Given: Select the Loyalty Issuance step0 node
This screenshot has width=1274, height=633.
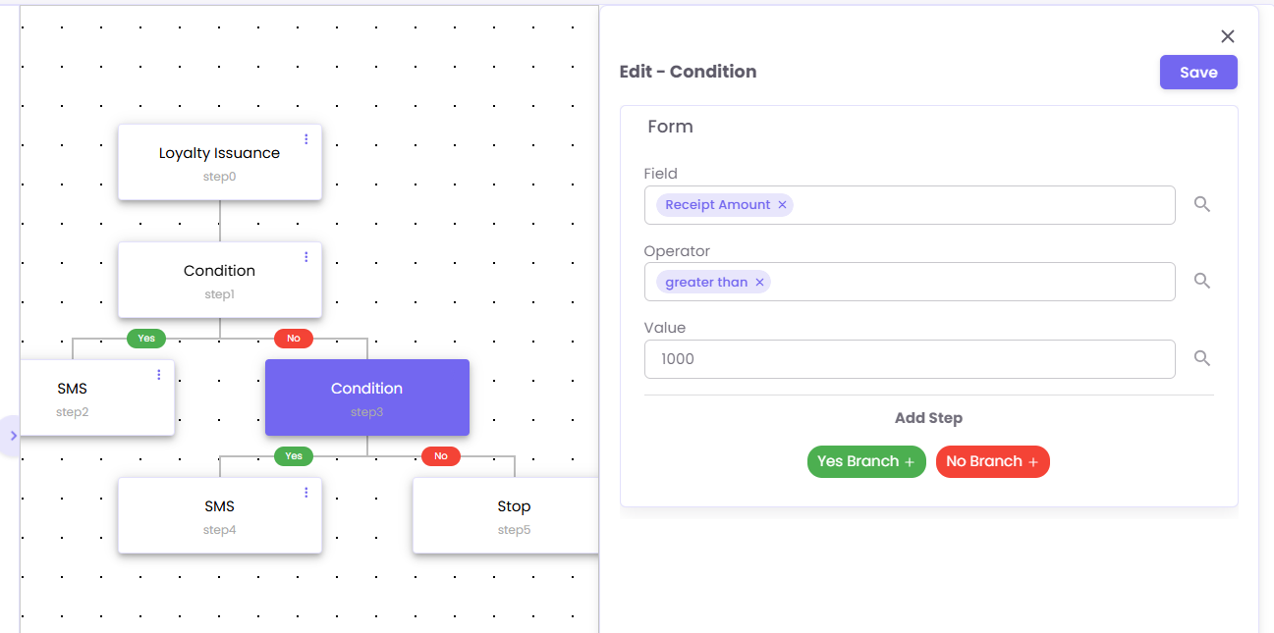Looking at the screenshot, I should point(219,162).
